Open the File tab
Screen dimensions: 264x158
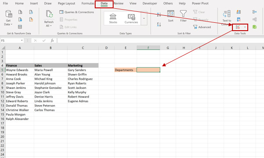pyautogui.click(x=5, y=4)
